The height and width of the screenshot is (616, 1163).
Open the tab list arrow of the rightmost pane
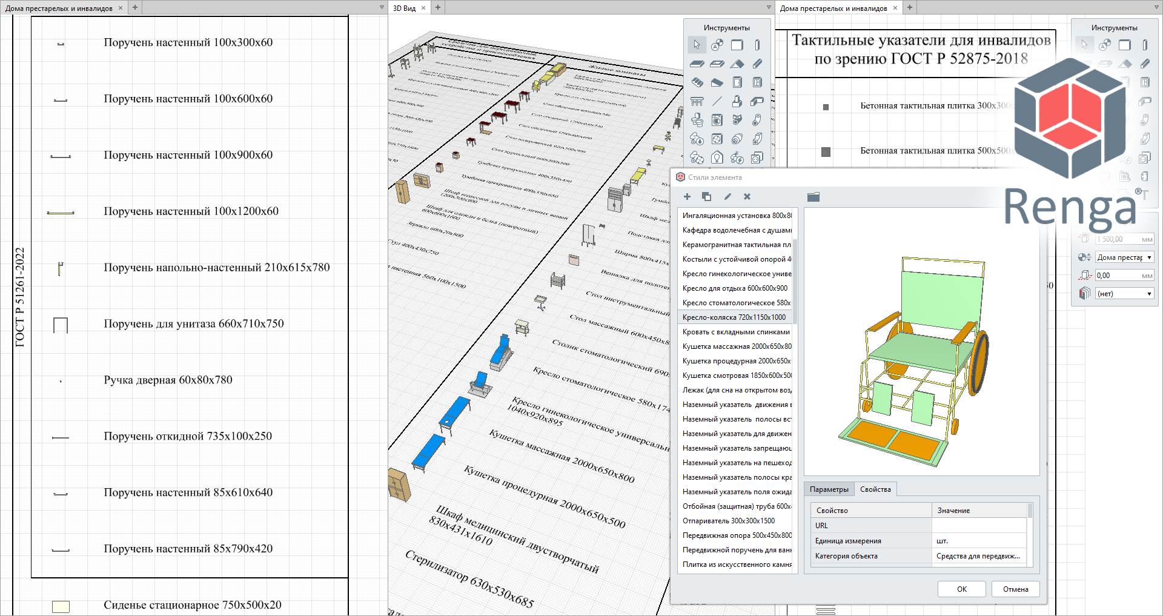[x=1156, y=8]
